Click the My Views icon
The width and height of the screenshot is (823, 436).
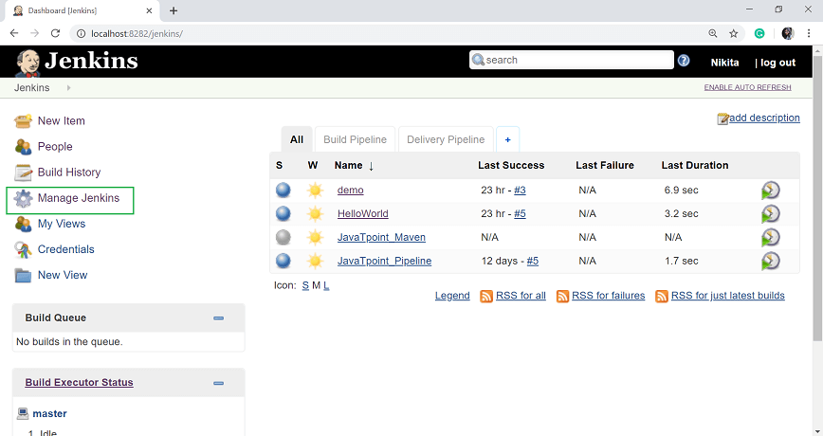tap(23, 224)
